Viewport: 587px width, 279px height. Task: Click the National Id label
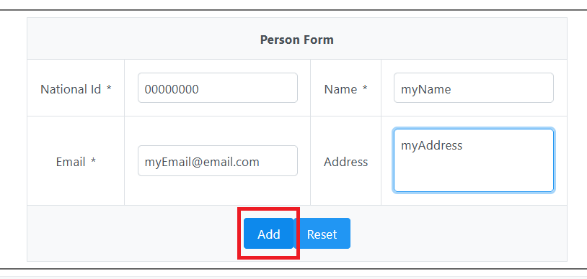click(71, 89)
